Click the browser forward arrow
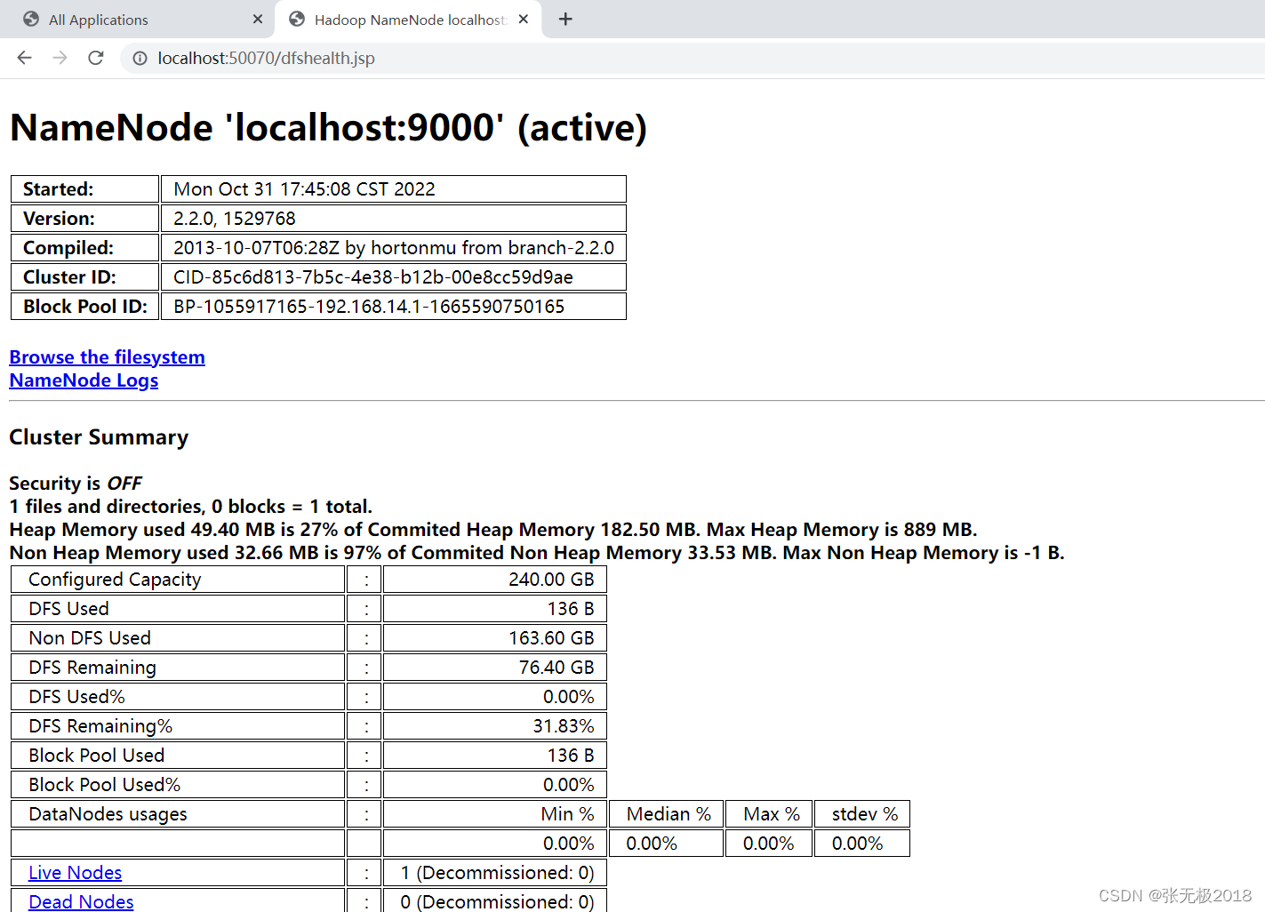The width and height of the screenshot is (1265, 912). (x=60, y=58)
